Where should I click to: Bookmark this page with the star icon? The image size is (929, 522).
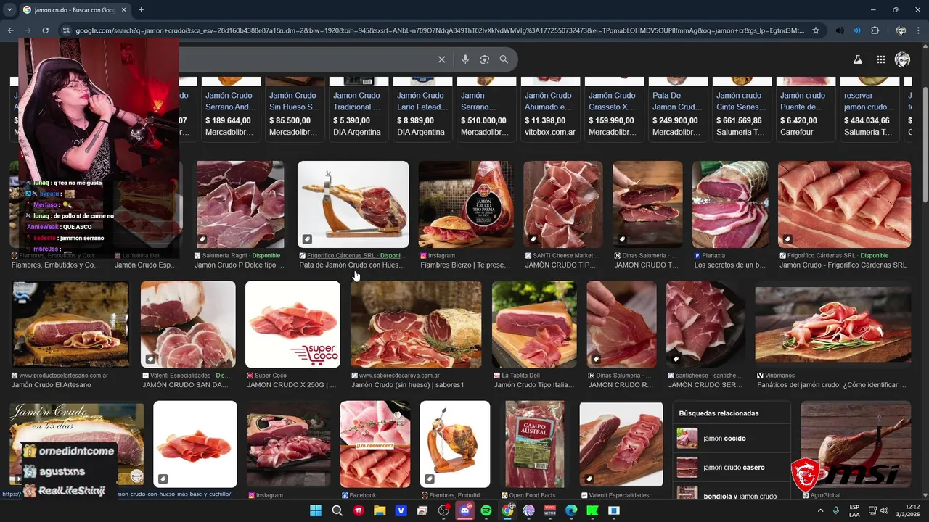tap(816, 30)
